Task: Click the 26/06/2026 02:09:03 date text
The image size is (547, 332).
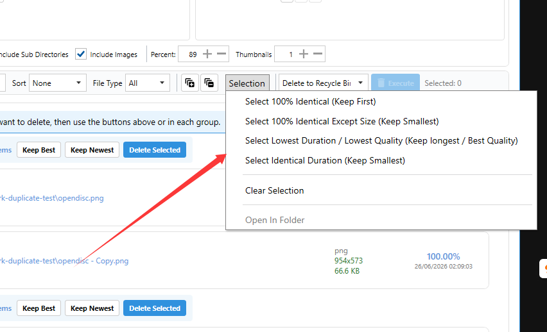Action: [x=444, y=267]
